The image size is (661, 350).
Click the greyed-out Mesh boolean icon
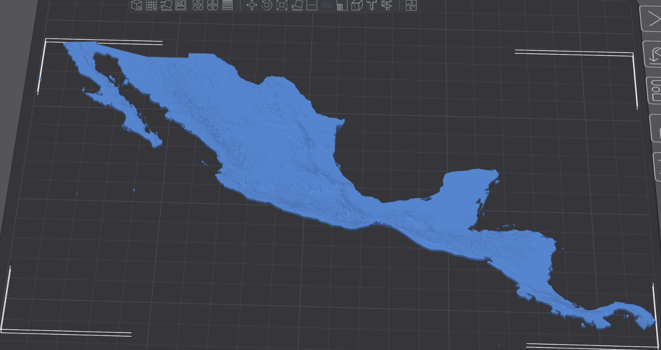(327, 5)
